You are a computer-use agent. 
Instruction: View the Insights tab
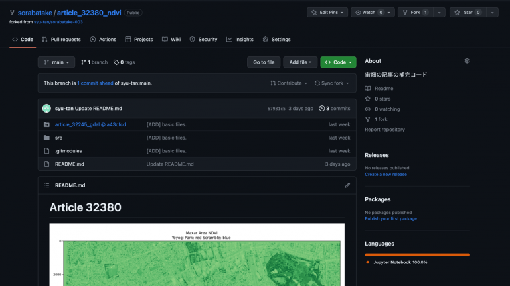point(240,39)
